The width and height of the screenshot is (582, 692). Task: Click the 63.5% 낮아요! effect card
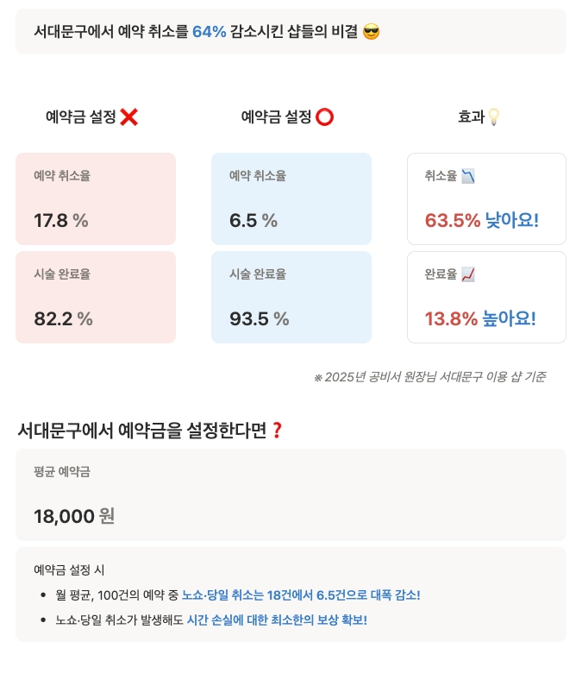[x=486, y=199]
